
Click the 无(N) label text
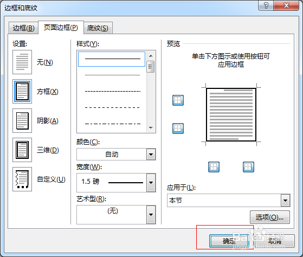click(45, 62)
